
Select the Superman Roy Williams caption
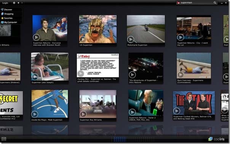coord(91,120)
